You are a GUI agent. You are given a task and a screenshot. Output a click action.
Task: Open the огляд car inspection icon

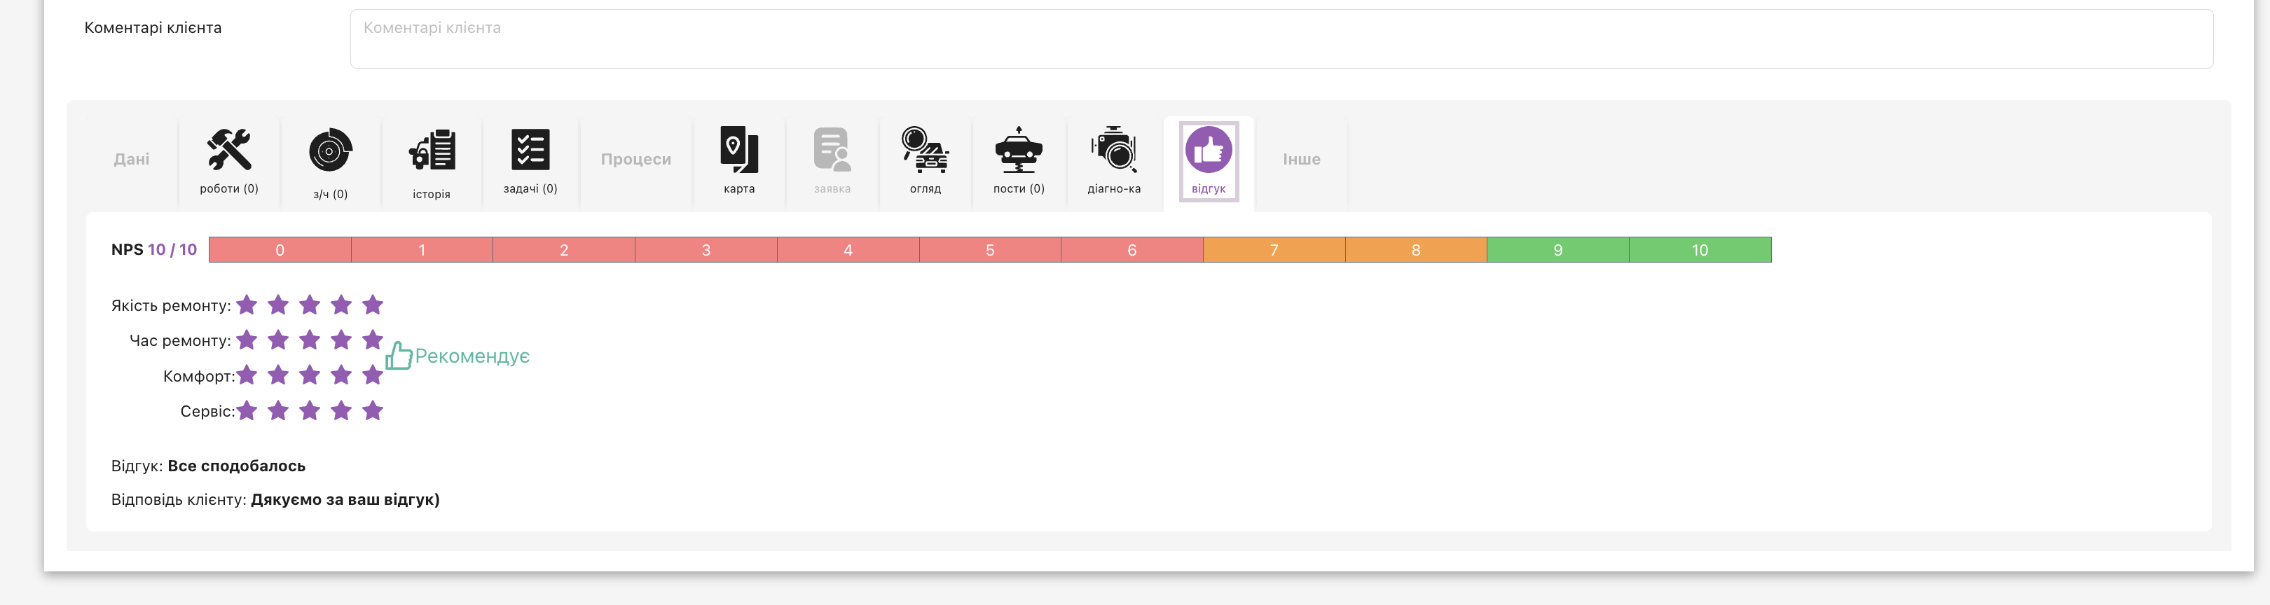(926, 151)
